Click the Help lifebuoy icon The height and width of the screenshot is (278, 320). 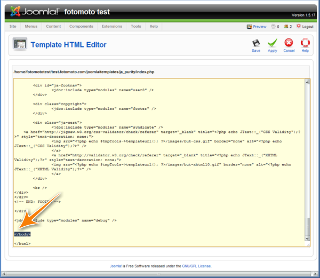pos(305,43)
